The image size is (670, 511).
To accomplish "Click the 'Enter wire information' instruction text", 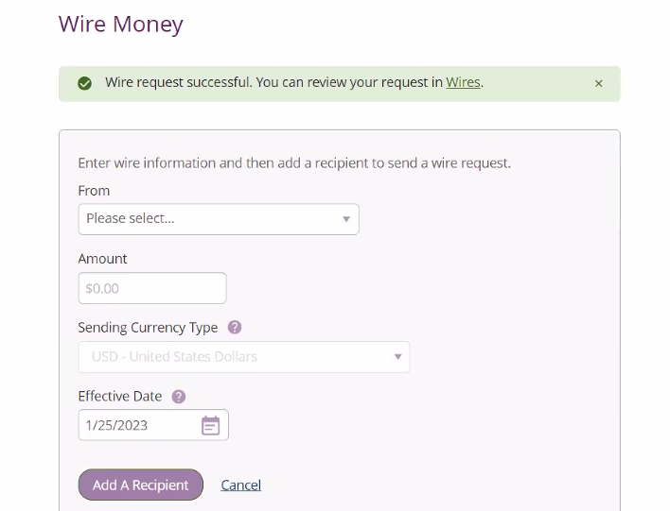I will tap(294, 163).
